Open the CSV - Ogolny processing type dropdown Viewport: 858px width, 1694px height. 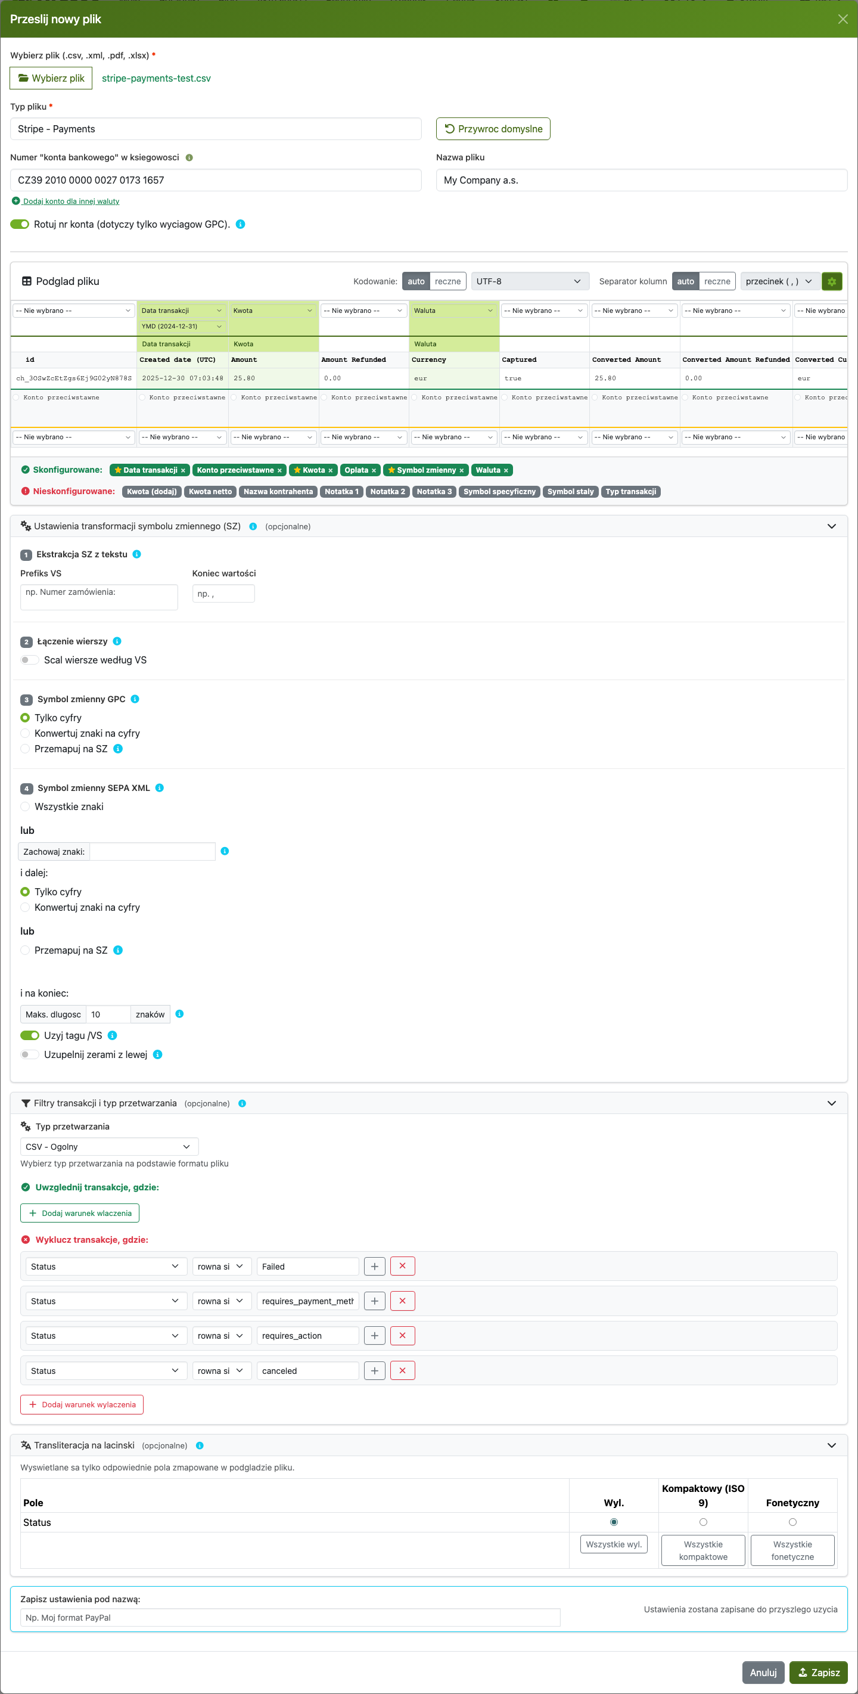tap(109, 1146)
